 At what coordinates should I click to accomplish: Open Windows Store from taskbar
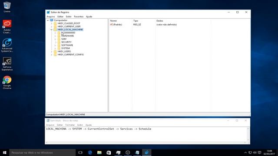click(x=109, y=153)
